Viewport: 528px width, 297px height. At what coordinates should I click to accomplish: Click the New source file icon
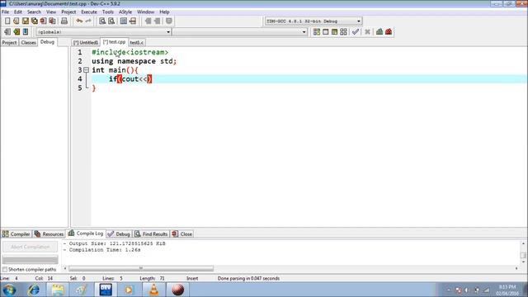pos(7,21)
